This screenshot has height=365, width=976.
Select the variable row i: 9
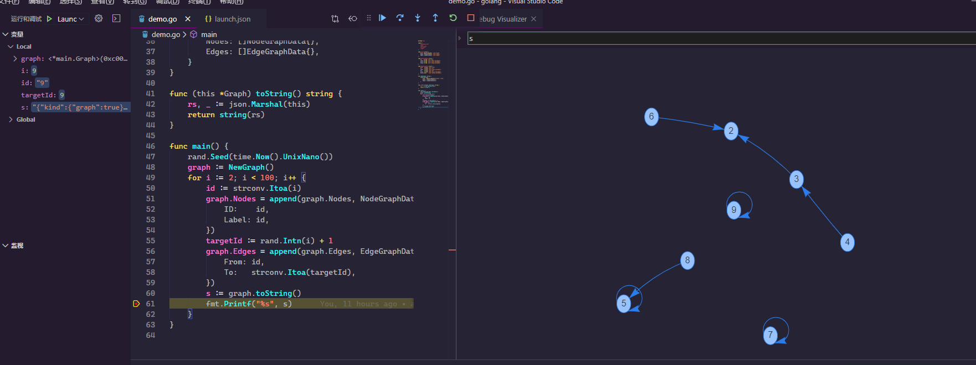coord(66,71)
